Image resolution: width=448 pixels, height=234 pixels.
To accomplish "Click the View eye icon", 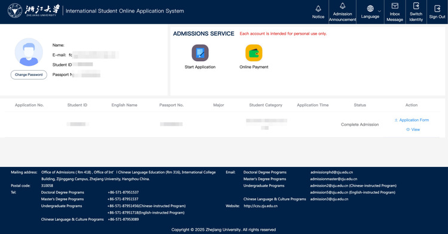I will 408,129.
